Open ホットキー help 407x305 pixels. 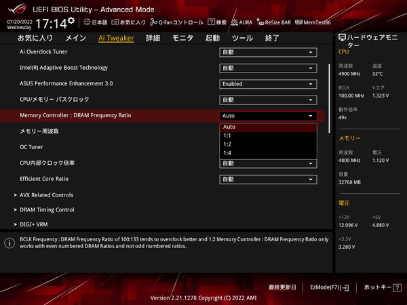(383, 287)
